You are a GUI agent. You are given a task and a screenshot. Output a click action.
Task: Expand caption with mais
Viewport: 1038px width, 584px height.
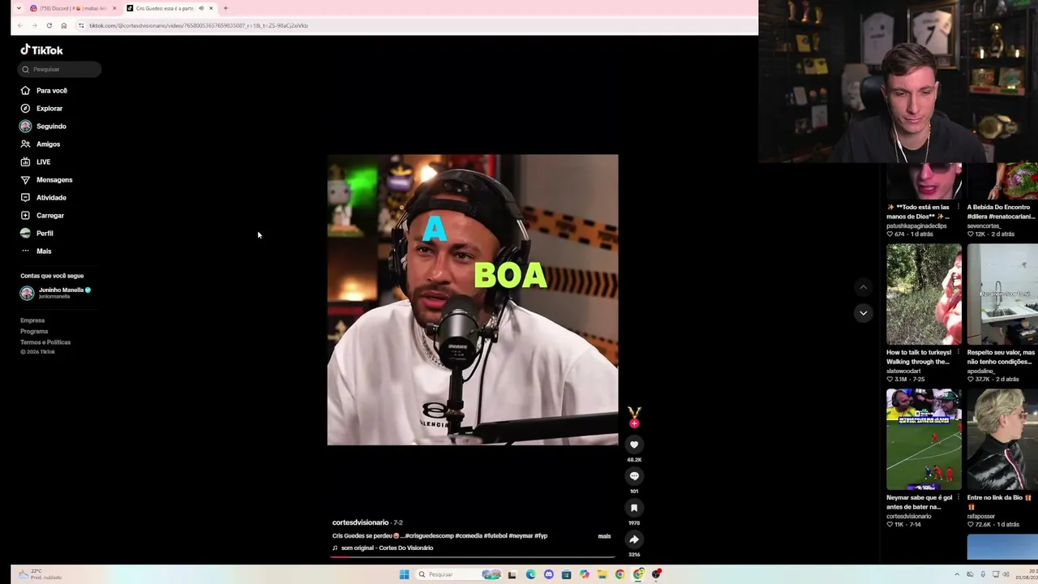click(x=604, y=536)
